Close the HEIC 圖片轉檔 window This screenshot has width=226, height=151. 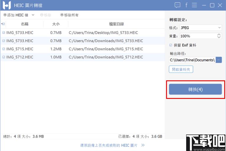click(x=220, y=5)
